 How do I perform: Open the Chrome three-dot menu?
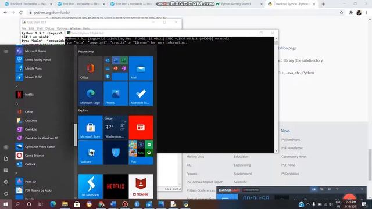pyautogui.click(x=367, y=13)
